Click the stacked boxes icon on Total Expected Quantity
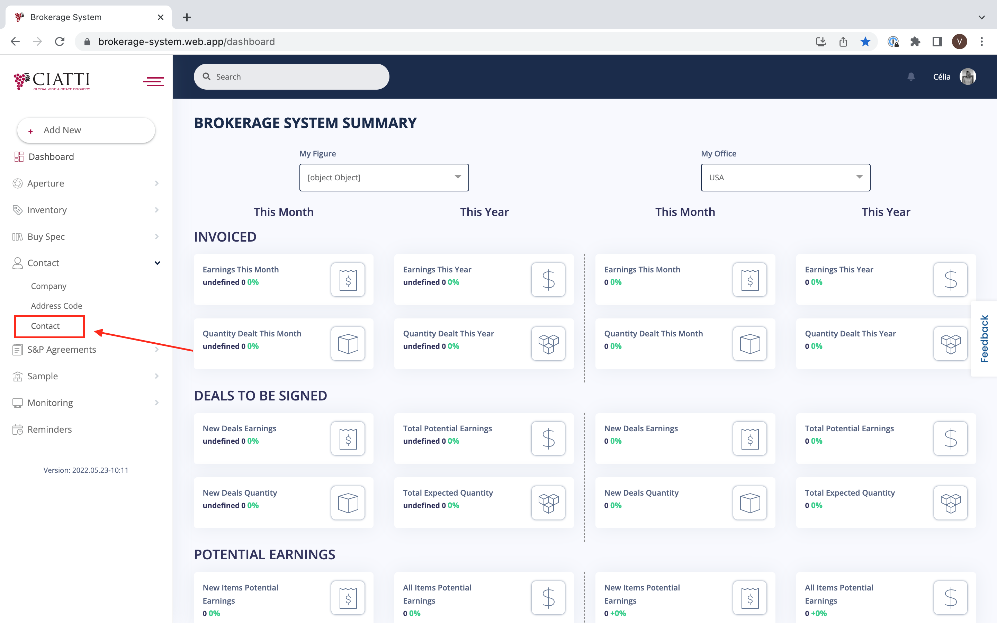 click(548, 503)
